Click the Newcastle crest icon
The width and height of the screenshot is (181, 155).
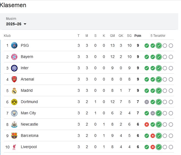click(x=14, y=124)
